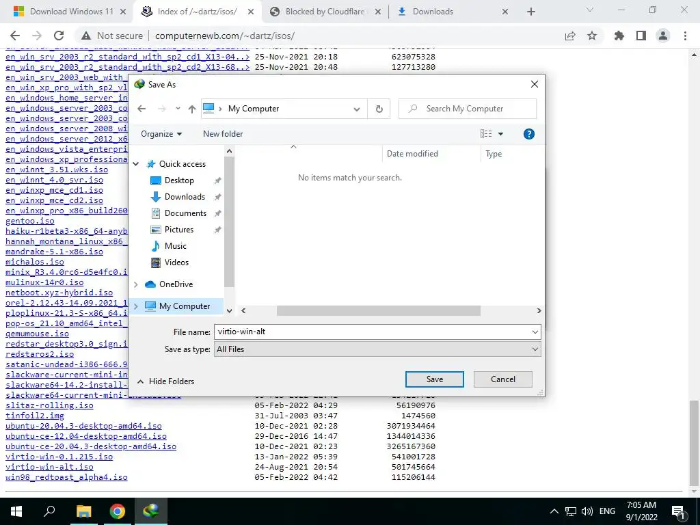
Task: Open Chrome profile avatar
Action: click(x=663, y=36)
